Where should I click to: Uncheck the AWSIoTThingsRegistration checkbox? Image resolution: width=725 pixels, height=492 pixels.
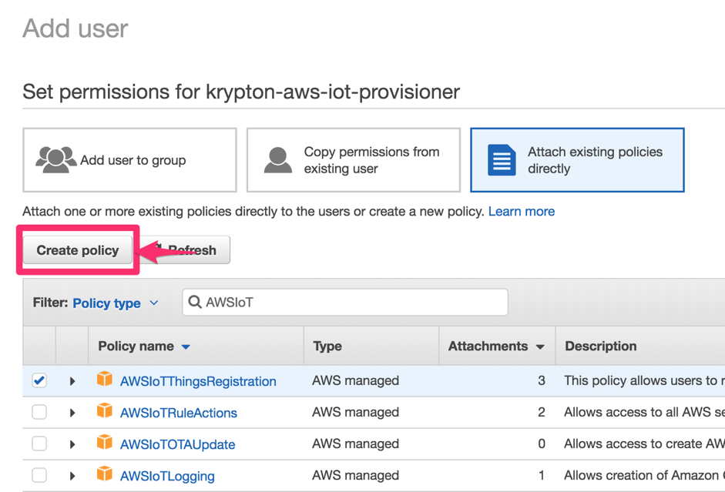[39, 380]
